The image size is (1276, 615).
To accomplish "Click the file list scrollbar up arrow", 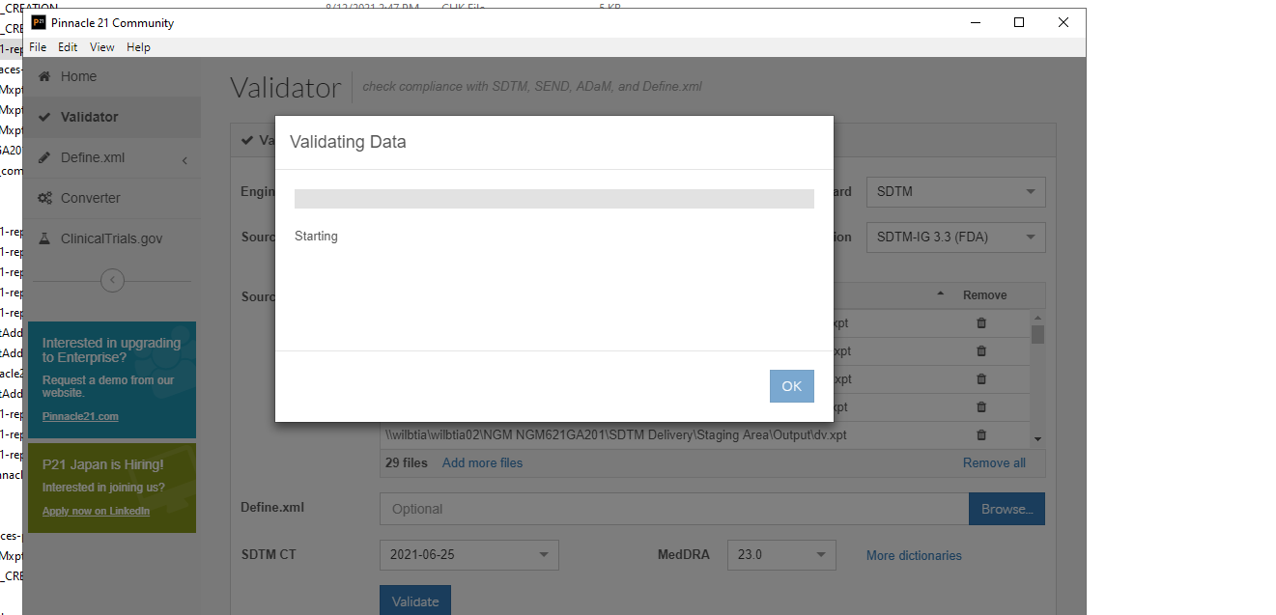I will pos(1038,317).
